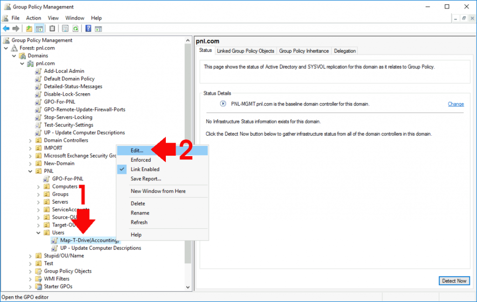Image resolution: width=477 pixels, height=302 pixels.
Task: Toggle the Show/Hide Console Tree icon
Action: click(x=39, y=28)
